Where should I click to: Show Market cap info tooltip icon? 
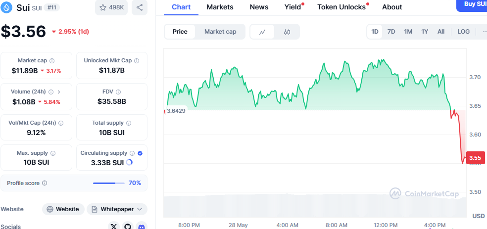pyautogui.click(x=52, y=60)
